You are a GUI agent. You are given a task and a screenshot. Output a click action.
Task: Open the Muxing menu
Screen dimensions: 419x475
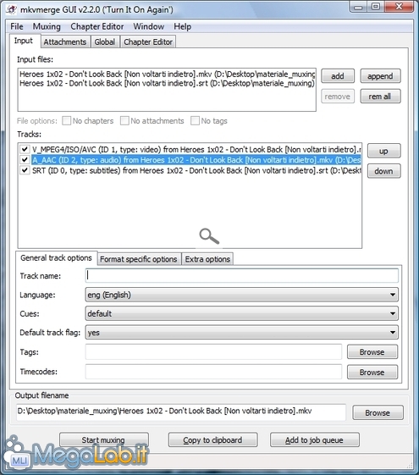pyautogui.click(x=47, y=26)
